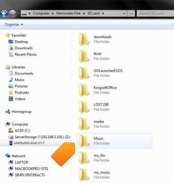
Task: Click the SAMSUNG-SGH-I717 phone icon
Action: (11, 143)
